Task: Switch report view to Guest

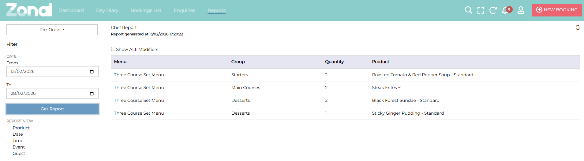Action: point(19,153)
